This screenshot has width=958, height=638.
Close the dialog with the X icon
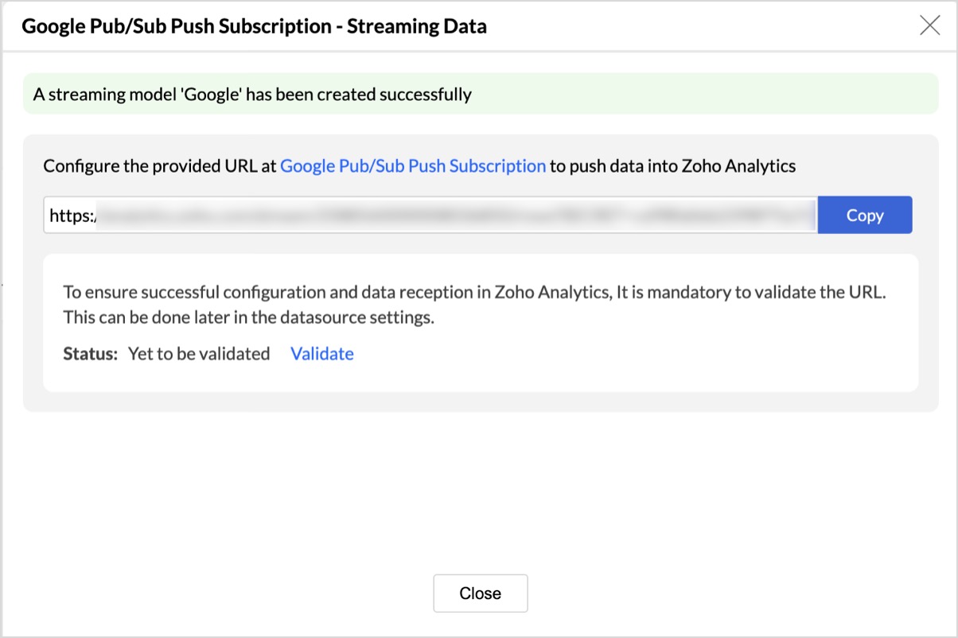[929, 25]
